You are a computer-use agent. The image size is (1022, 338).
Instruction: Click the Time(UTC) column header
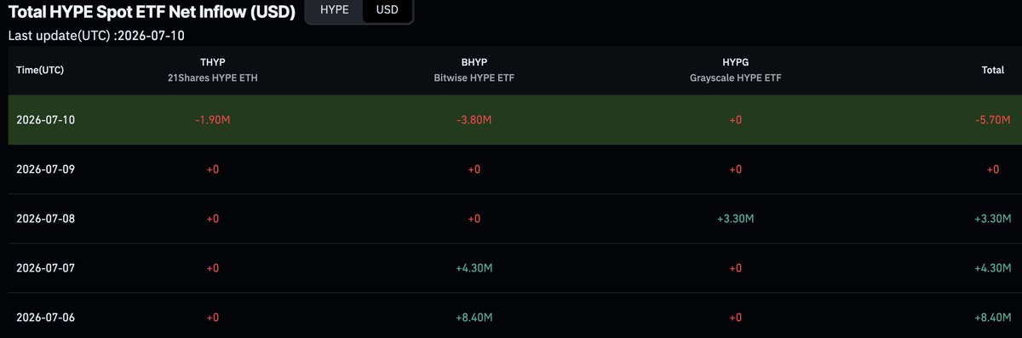pos(40,70)
